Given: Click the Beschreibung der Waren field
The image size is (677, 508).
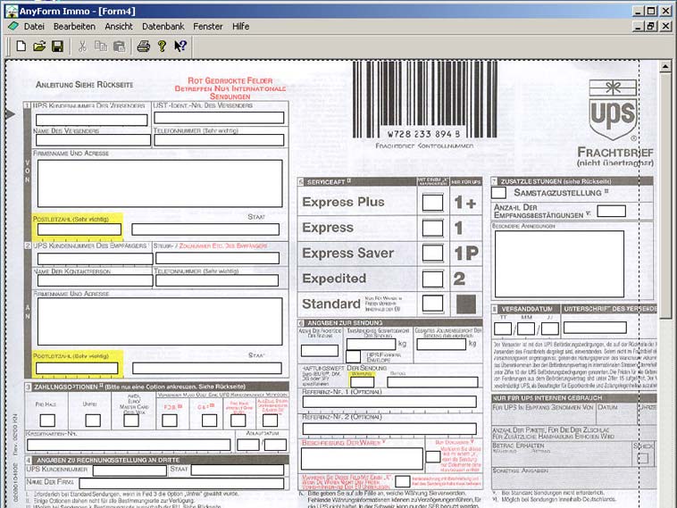Looking at the screenshot, I should pos(362,458).
